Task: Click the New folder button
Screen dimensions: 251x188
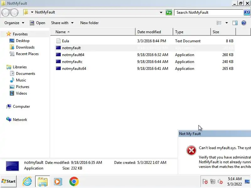Action: (89, 23)
